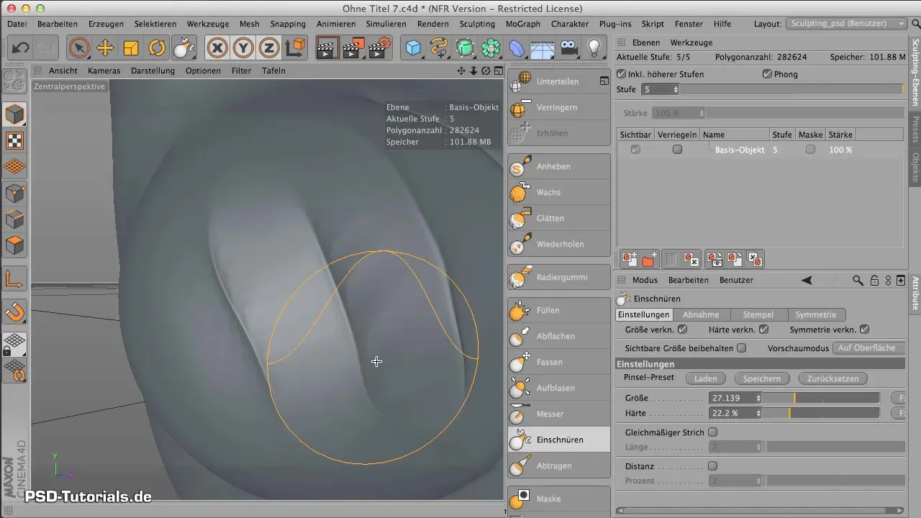Toggle Z axis lock
Screen dimensions: 921x518
coord(269,48)
